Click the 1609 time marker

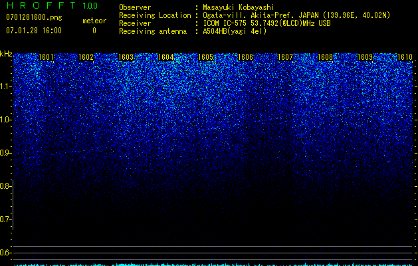point(365,57)
